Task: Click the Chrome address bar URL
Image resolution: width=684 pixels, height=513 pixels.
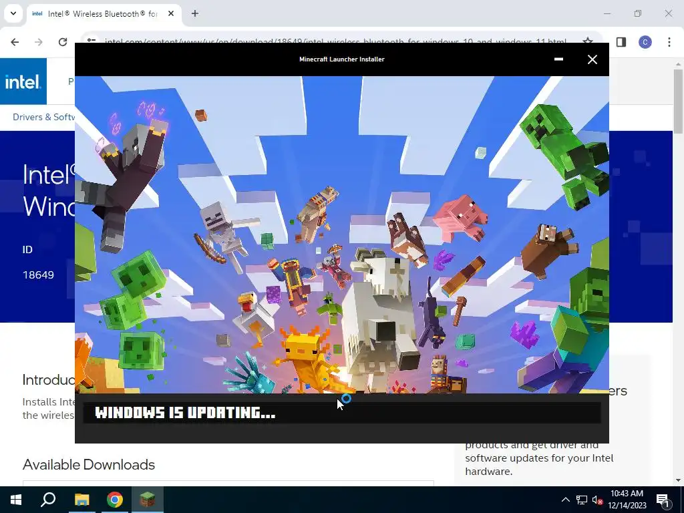Action: point(335,41)
